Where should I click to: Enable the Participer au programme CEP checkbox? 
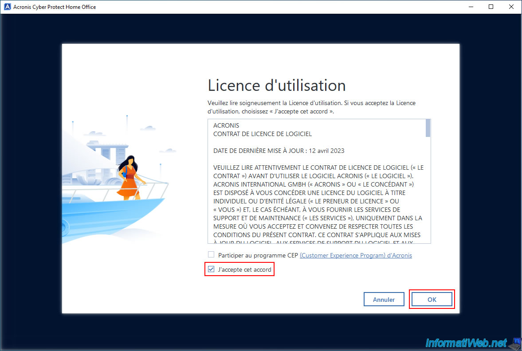coord(211,254)
